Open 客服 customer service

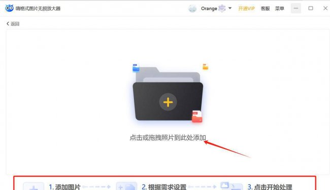265,9
